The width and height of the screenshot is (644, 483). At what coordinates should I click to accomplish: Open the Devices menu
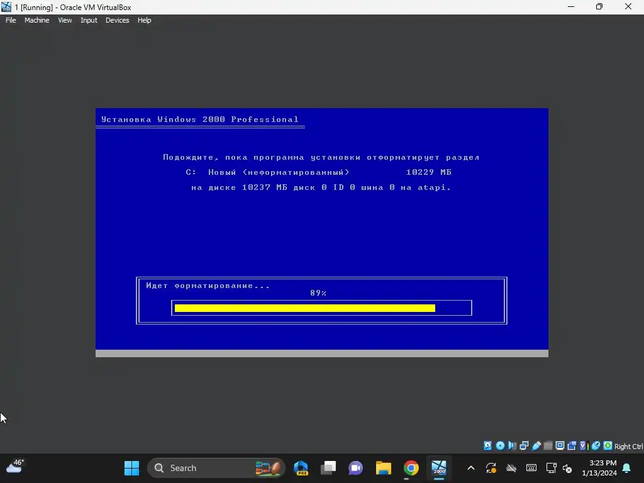[x=117, y=20]
